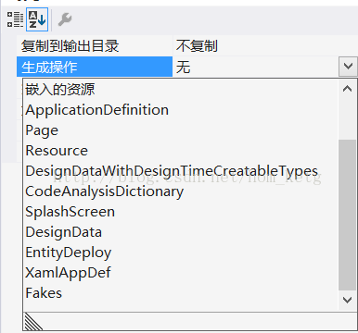Select the 复制到输出目录 property row

(x=187, y=45)
